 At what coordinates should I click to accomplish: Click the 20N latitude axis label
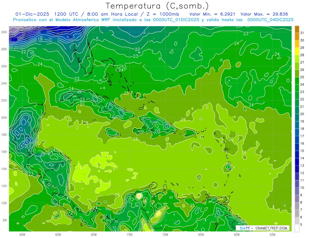click(4, 118)
